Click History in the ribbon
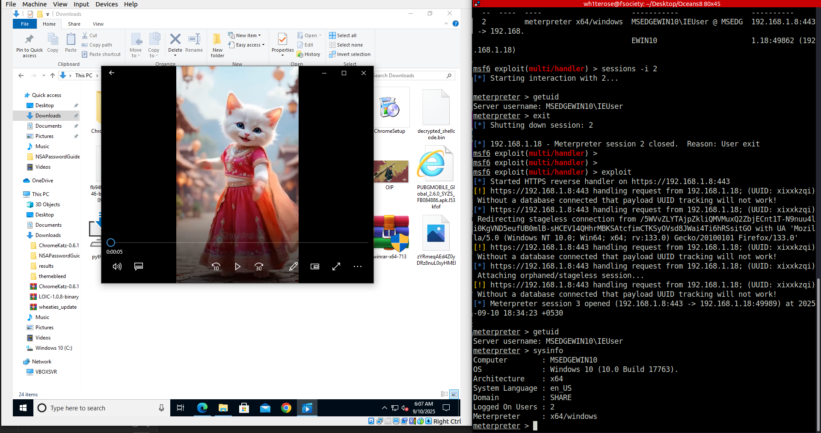This screenshot has height=433, width=821. pos(309,54)
